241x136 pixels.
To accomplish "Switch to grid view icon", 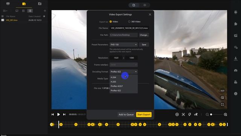I will (23, 11).
